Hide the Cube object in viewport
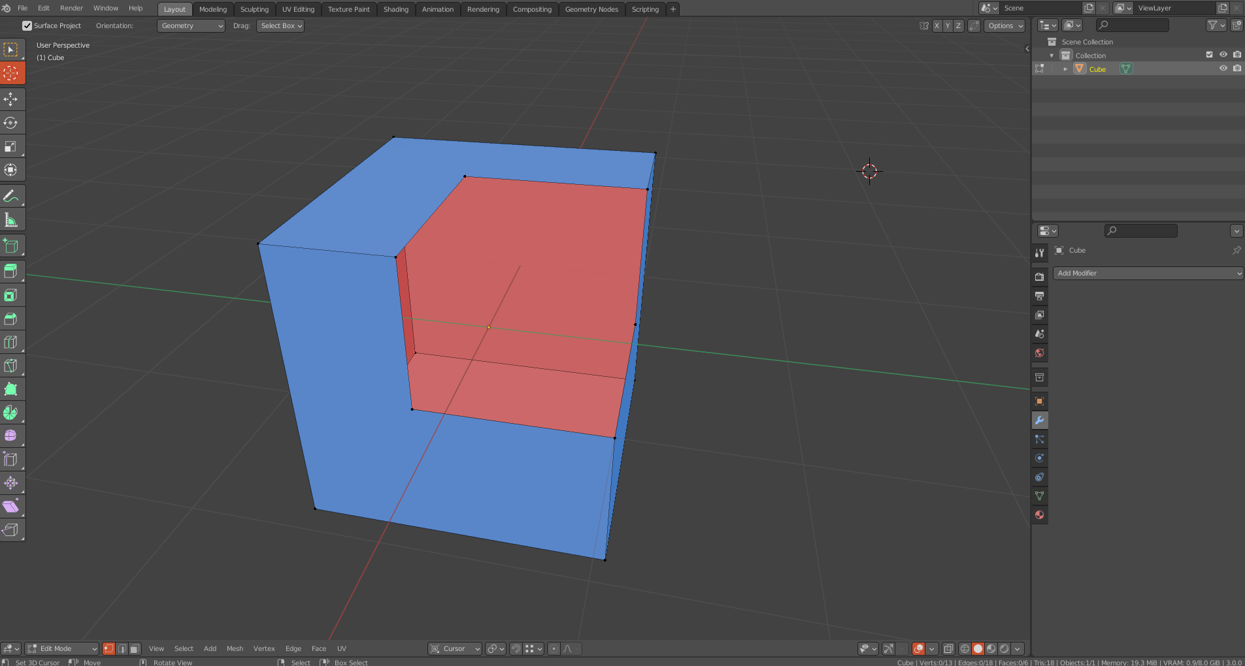Viewport: 1245px width, 666px height. coord(1223,69)
